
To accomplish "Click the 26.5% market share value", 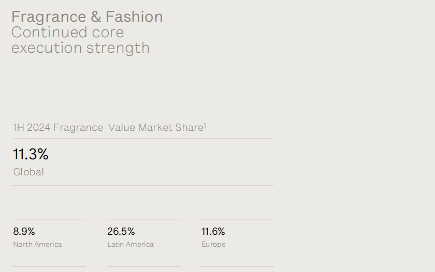I will pyautogui.click(x=121, y=232).
